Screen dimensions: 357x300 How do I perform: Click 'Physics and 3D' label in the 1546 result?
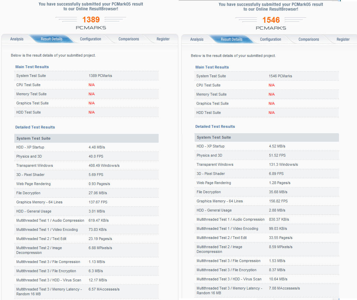(x=210, y=155)
